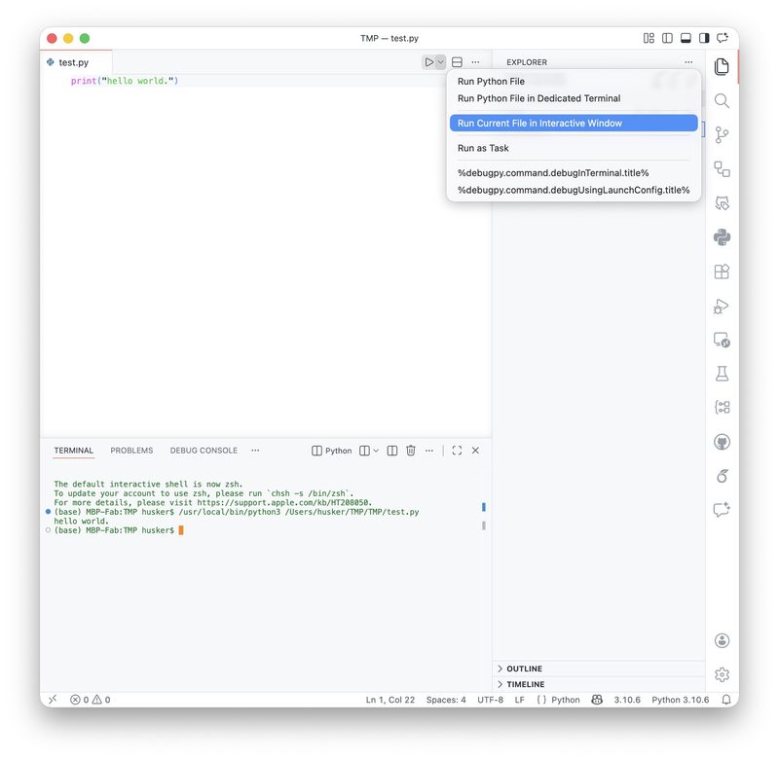Switch to the test.py editor tab
Viewport: 779px width, 760px height.
76,62
